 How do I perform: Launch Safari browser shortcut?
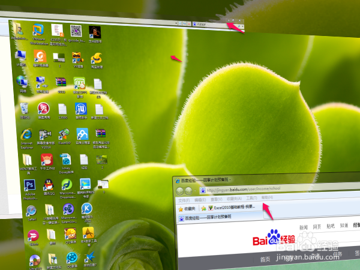tap(32, 213)
